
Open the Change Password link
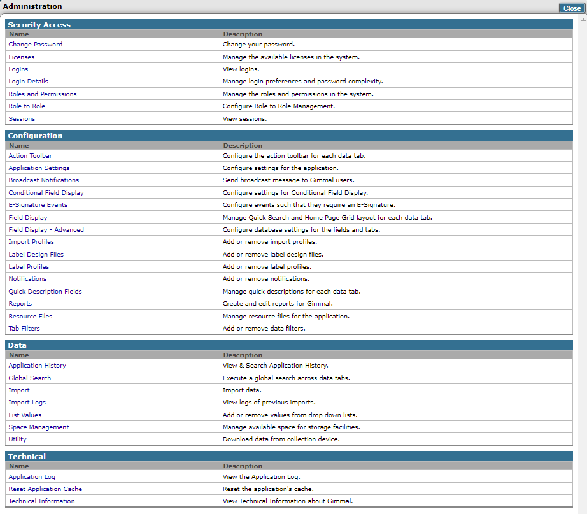click(35, 45)
